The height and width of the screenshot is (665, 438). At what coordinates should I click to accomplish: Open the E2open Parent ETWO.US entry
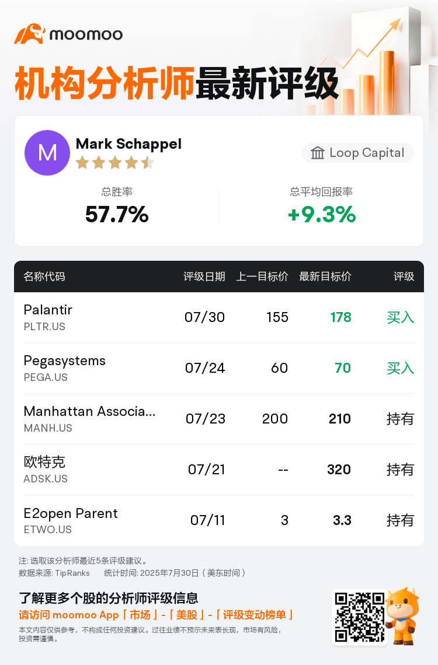click(219, 520)
